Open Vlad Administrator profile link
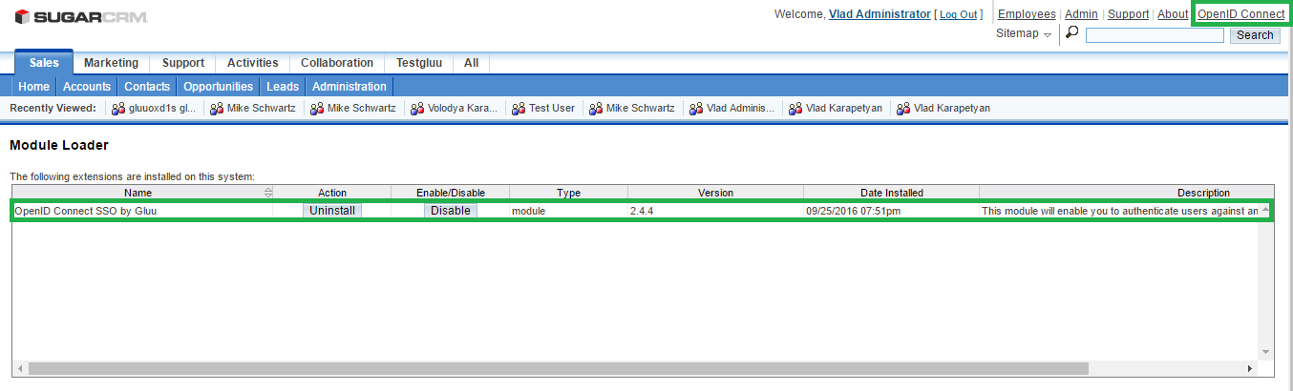 tap(880, 13)
